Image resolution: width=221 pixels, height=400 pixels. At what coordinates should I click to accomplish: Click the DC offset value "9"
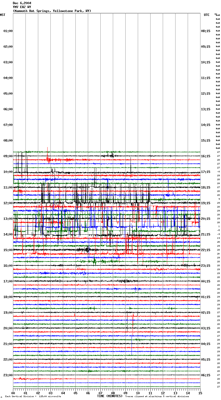tap(219, 199)
